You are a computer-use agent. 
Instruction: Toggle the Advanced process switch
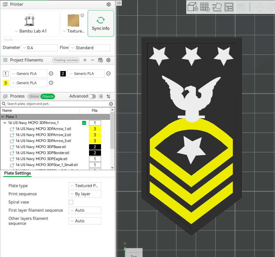point(92,96)
